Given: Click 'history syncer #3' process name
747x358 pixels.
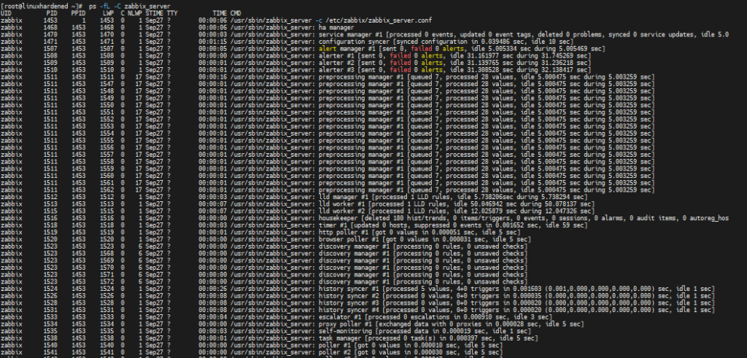Looking at the screenshot, I should [348, 303].
